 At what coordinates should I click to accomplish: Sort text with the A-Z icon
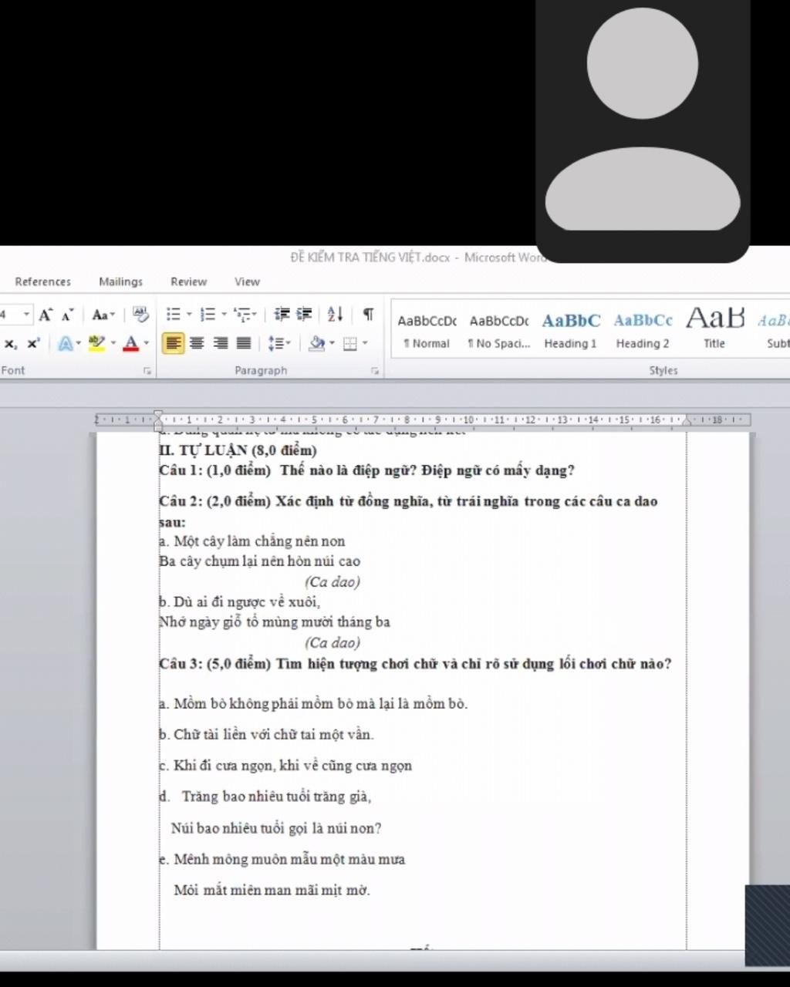[x=335, y=315]
